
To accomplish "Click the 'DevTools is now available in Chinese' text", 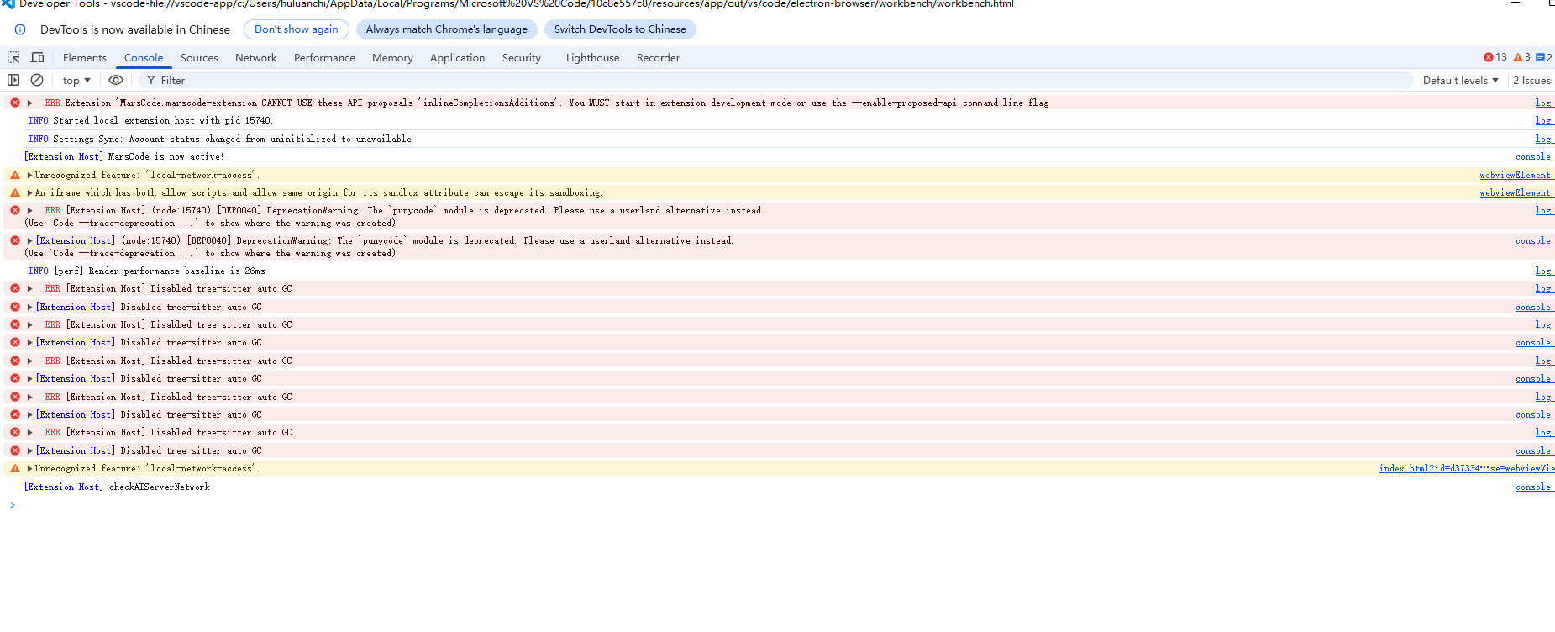I will click(135, 29).
